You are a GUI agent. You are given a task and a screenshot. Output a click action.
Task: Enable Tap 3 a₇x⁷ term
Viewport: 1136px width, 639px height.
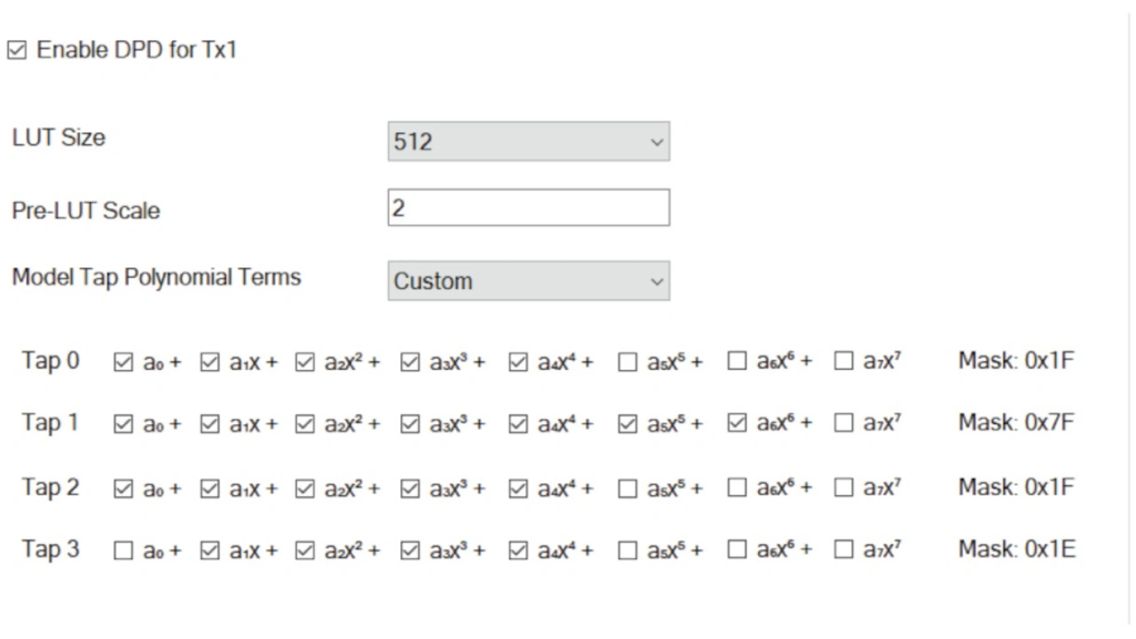coord(844,551)
